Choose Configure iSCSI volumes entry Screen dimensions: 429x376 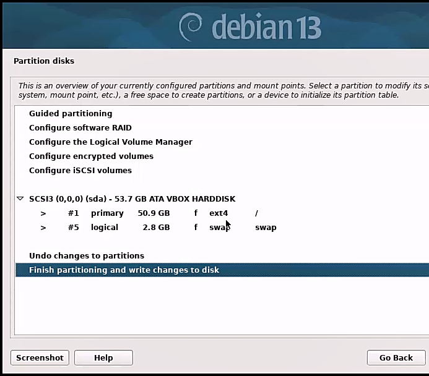(x=80, y=171)
